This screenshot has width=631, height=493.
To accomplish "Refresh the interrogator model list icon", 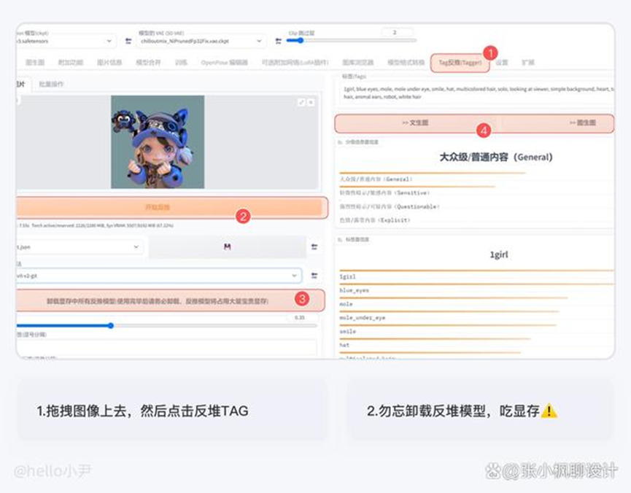I will pos(314,276).
